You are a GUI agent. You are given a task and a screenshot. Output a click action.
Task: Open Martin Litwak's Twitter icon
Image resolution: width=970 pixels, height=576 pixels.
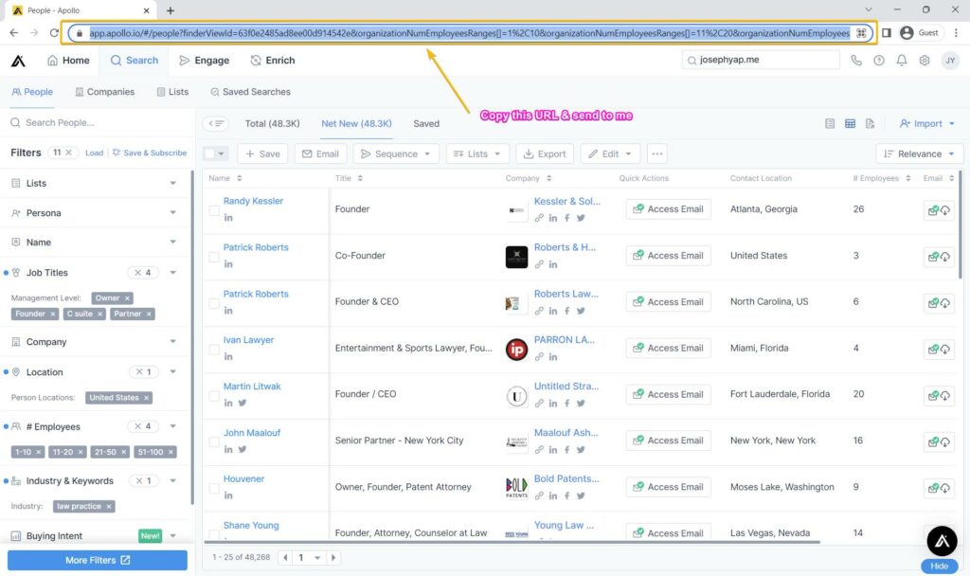(242, 403)
